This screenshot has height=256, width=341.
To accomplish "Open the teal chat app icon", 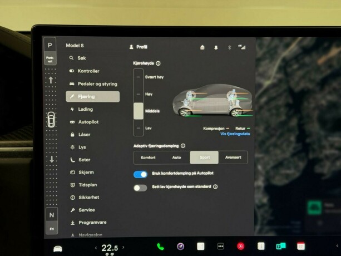I will click(281, 246).
